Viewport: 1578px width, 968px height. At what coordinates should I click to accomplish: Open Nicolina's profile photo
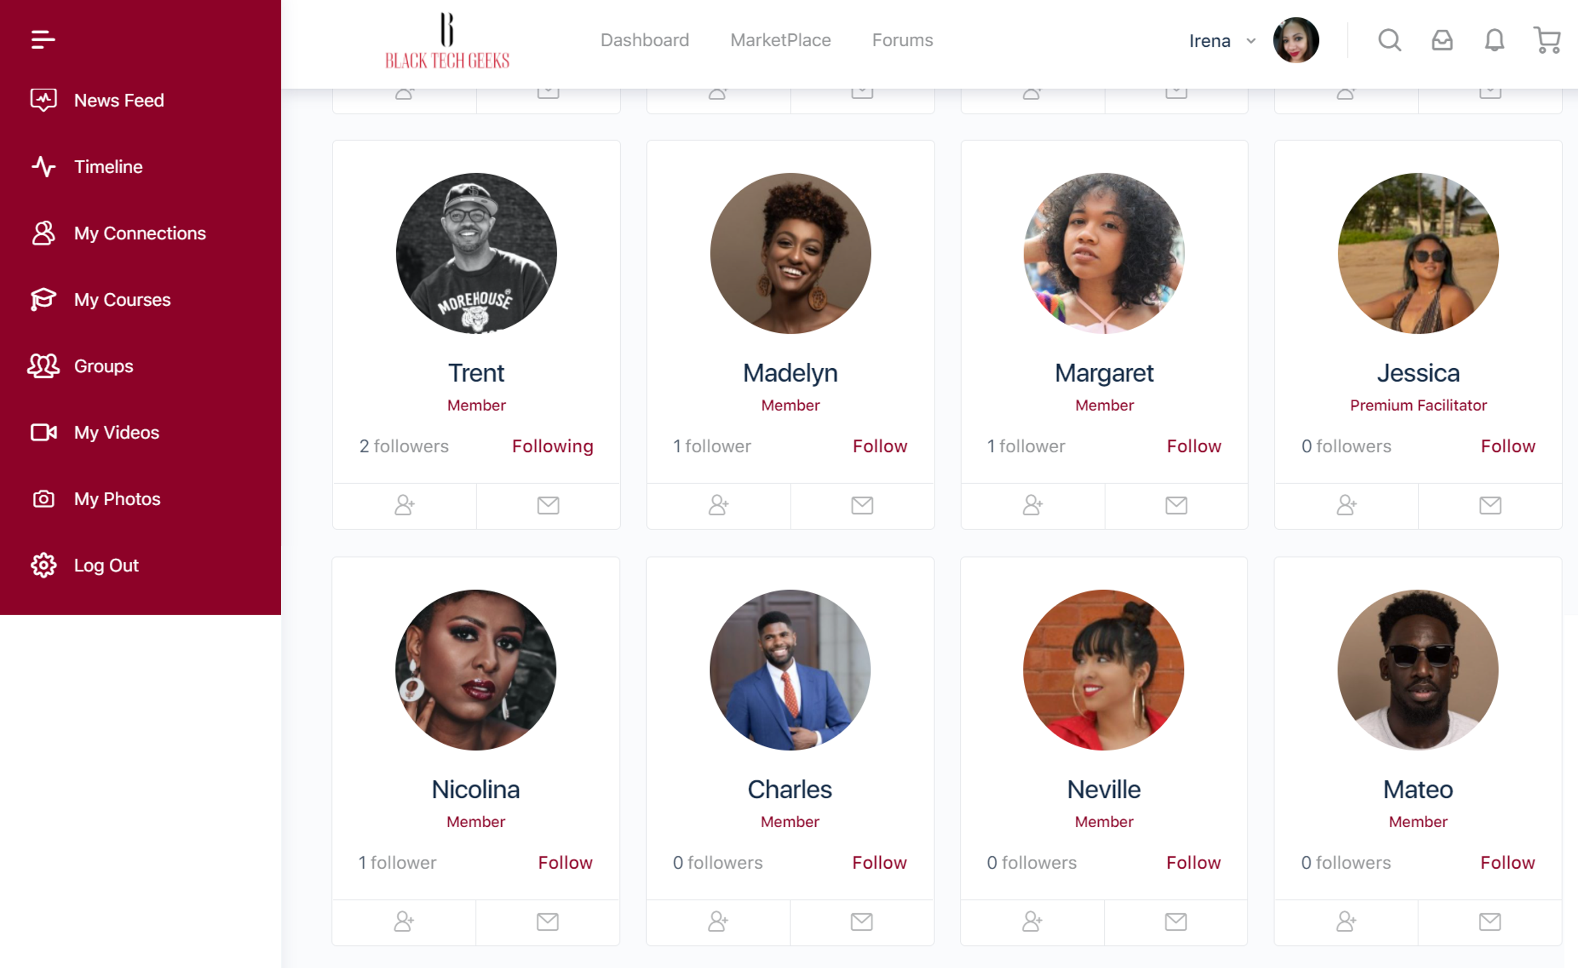[475, 670]
